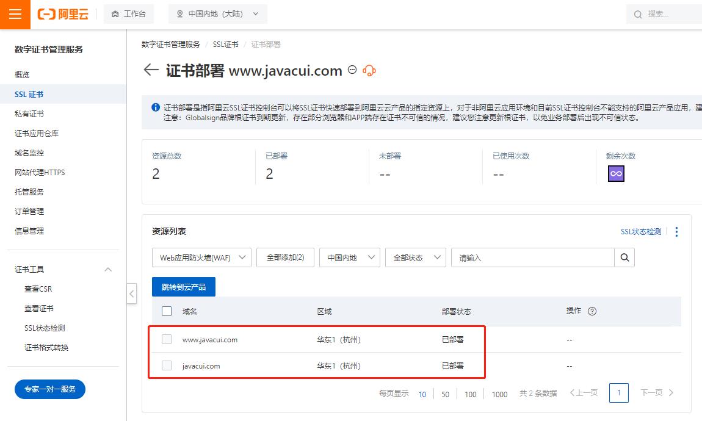Click the help question icon next to 操作
This screenshot has width=702, height=421.
coord(592,311)
